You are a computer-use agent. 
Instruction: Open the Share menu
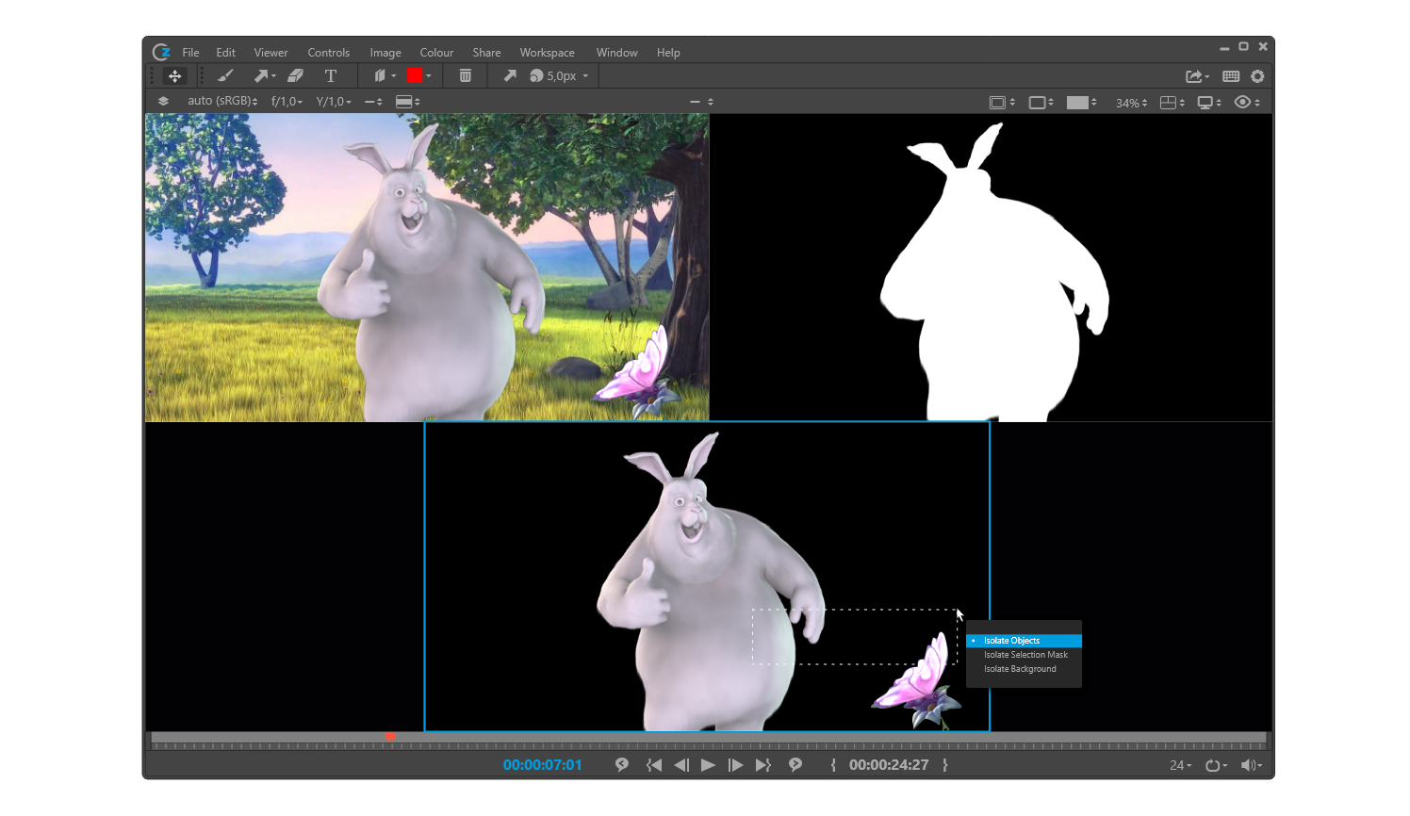click(x=486, y=53)
